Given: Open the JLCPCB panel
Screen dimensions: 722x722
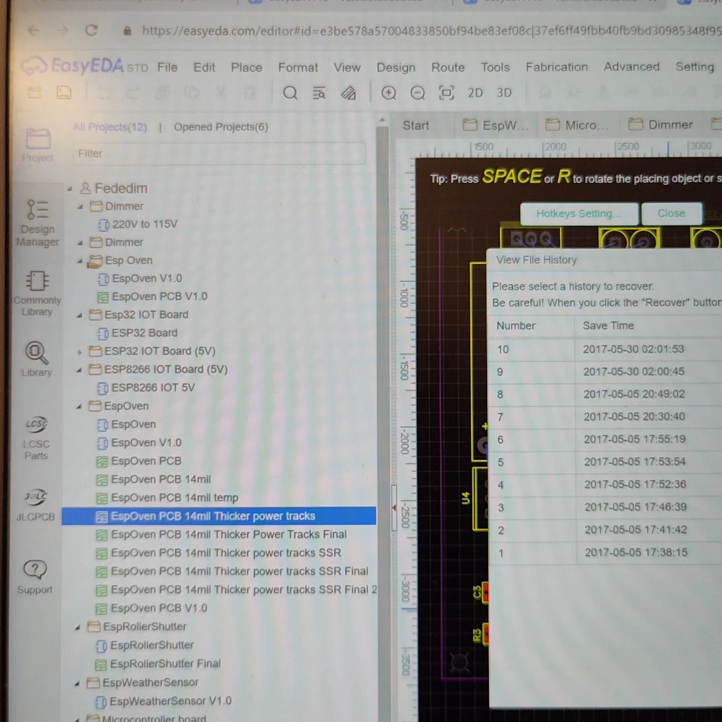Looking at the screenshot, I should coord(36,505).
